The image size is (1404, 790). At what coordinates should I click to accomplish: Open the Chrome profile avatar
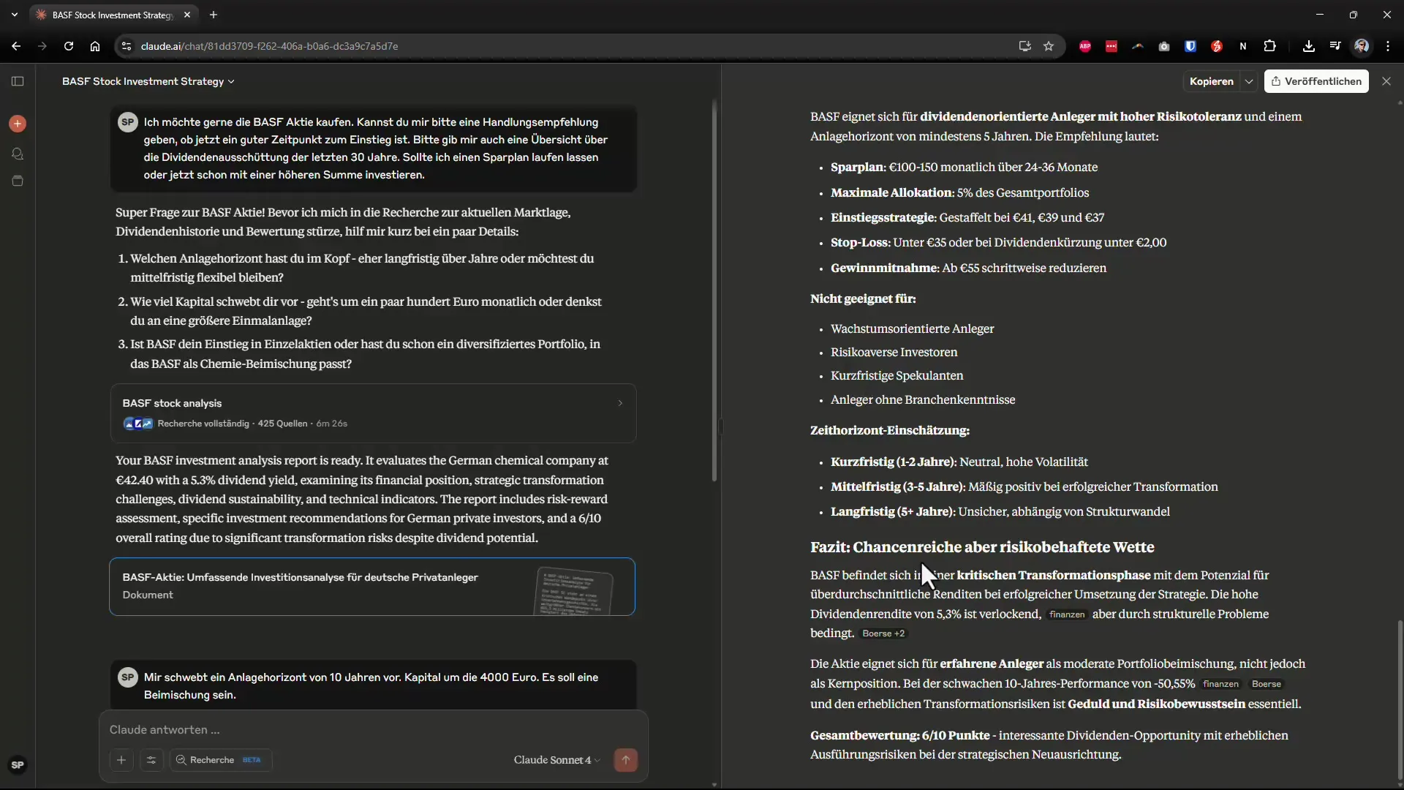tap(1362, 46)
